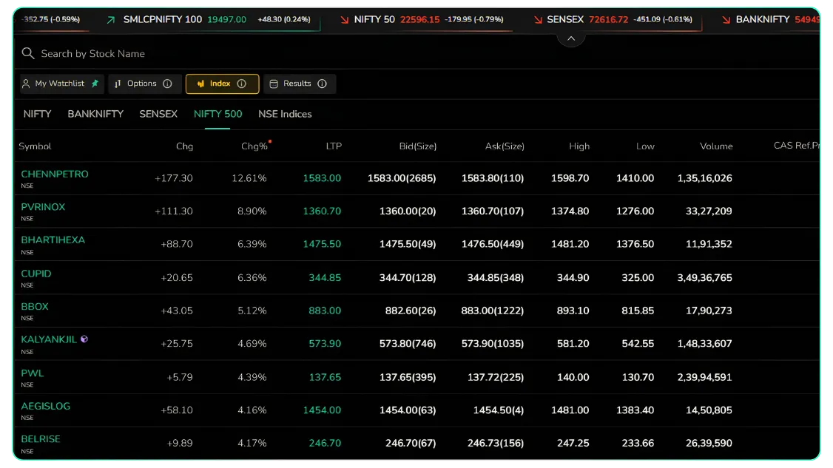Sort by the LTP column header

point(334,146)
